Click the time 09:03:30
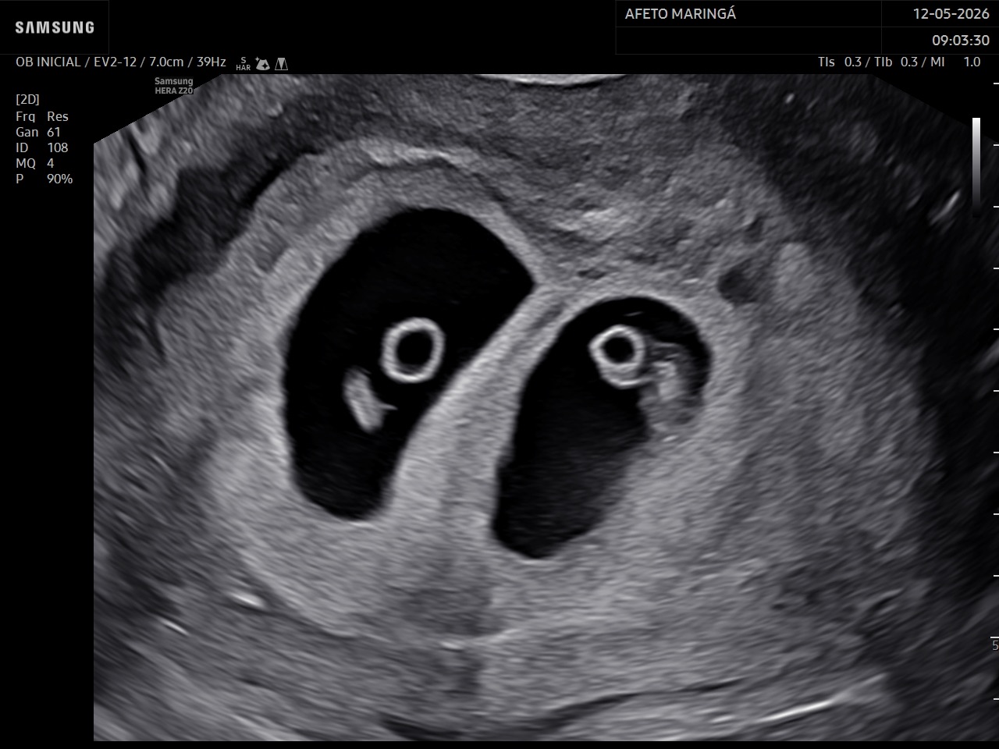Image resolution: width=999 pixels, height=749 pixels. pos(960,40)
